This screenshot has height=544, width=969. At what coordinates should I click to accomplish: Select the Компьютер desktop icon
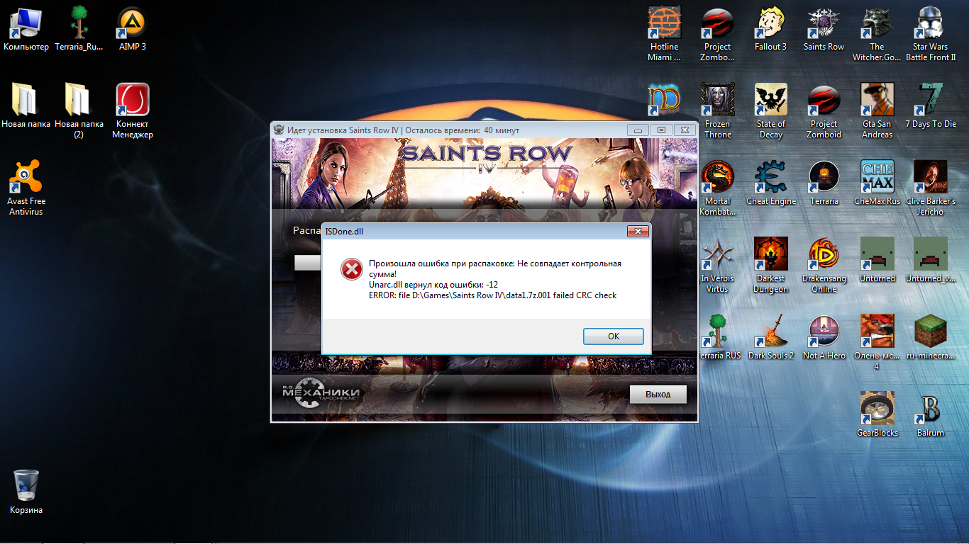point(26,30)
